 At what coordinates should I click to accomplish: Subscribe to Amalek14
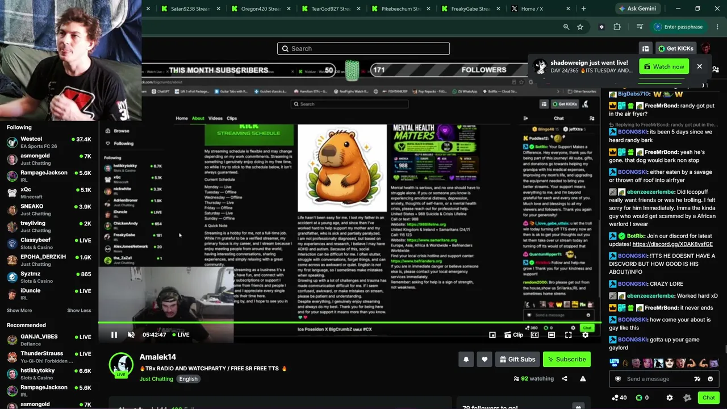click(567, 359)
